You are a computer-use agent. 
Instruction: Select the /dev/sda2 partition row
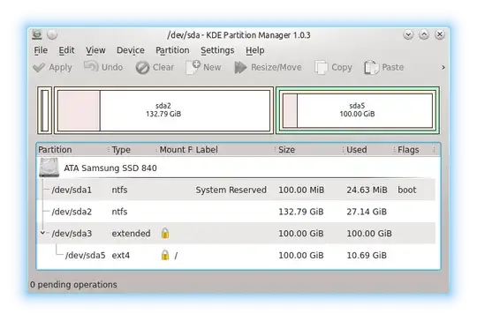point(236,212)
